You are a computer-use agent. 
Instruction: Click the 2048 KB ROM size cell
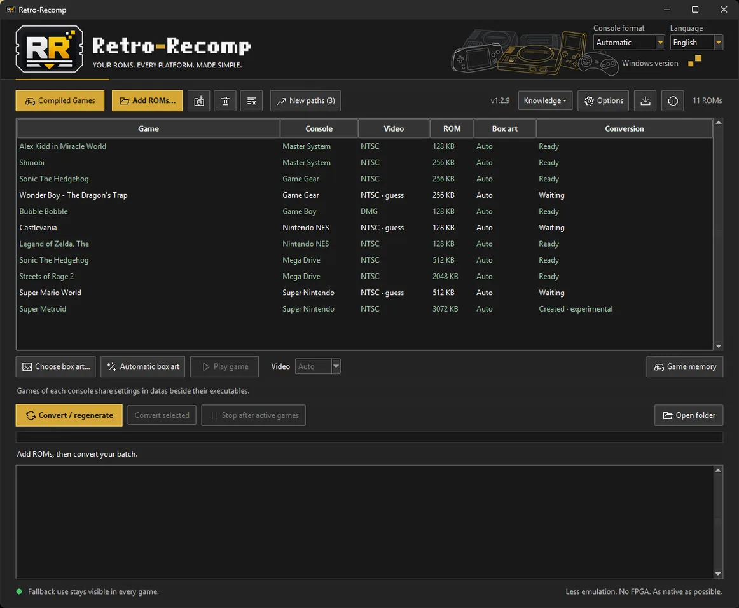coord(445,276)
